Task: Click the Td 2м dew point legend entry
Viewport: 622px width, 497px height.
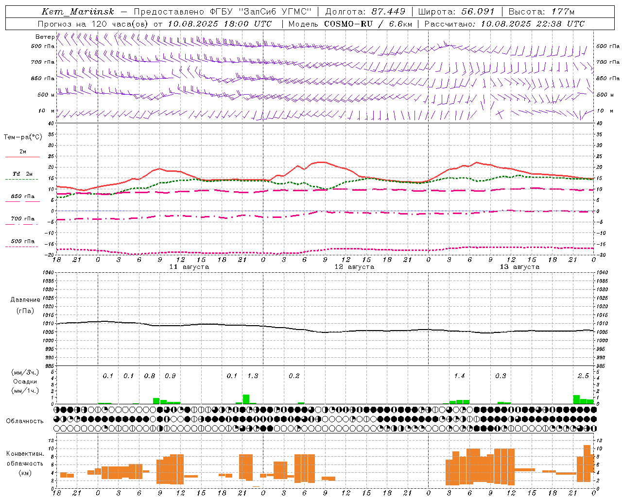Action: [x=23, y=174]
